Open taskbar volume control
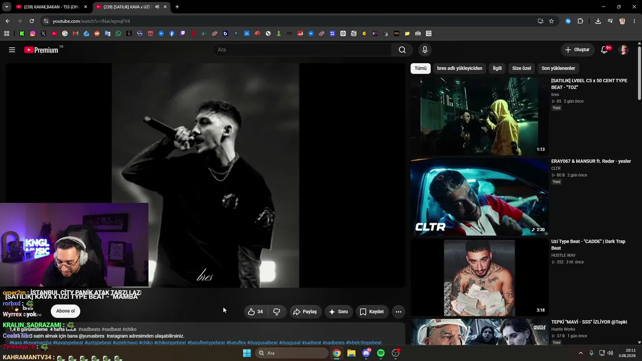 pyautogui.click(x=610, y=353)
